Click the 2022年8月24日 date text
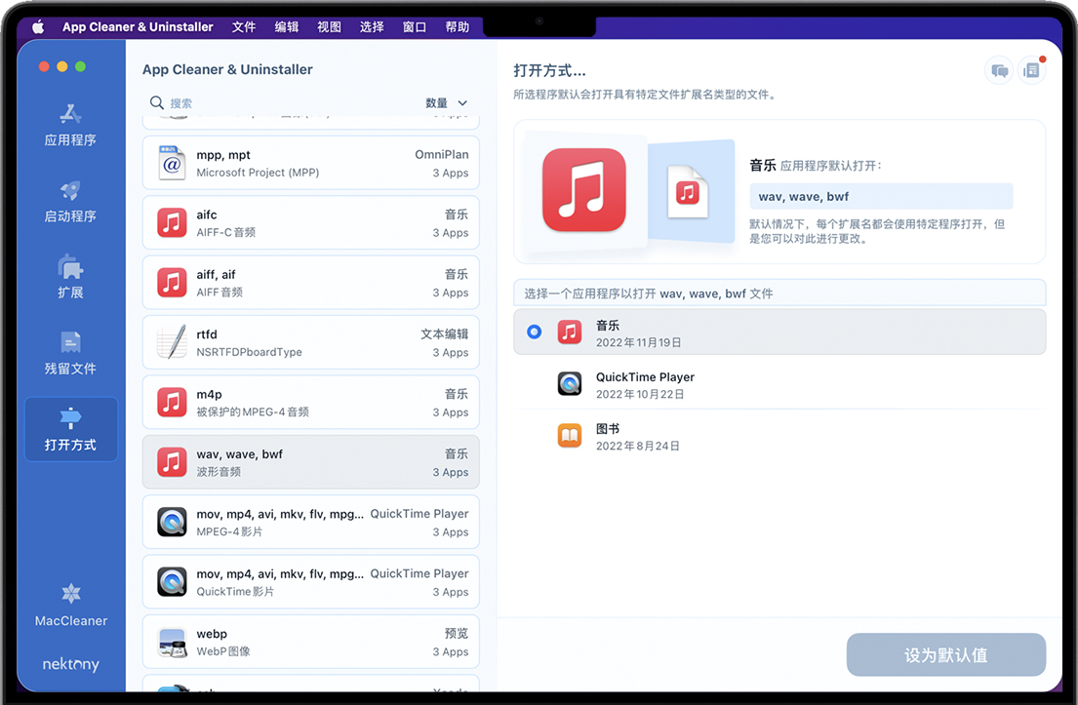The width and height of the screenshot is (1078, 705). [637, 446]
